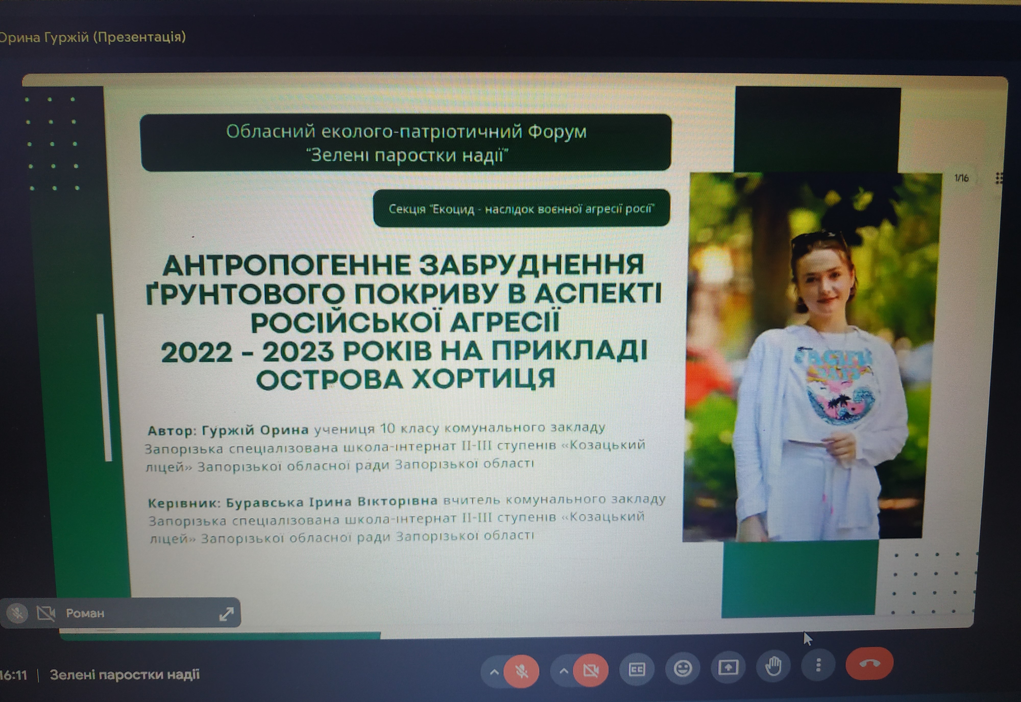The height and width of the screenshot is (702, 1021).
Task: Click the camera-off icon on Роман's tile
Action: (x=46, y=613)
